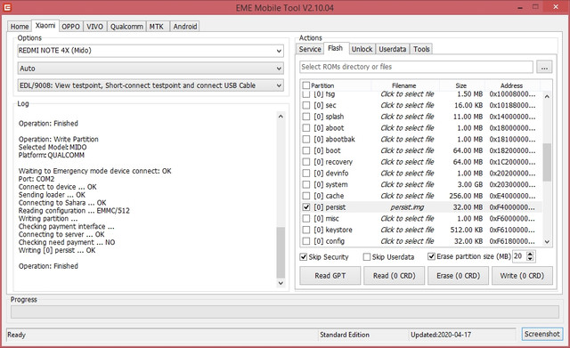This screenshot has height=348, width=570.
Task: Toggle the select-all Partition header checkbox
Action: pos(306,85)
